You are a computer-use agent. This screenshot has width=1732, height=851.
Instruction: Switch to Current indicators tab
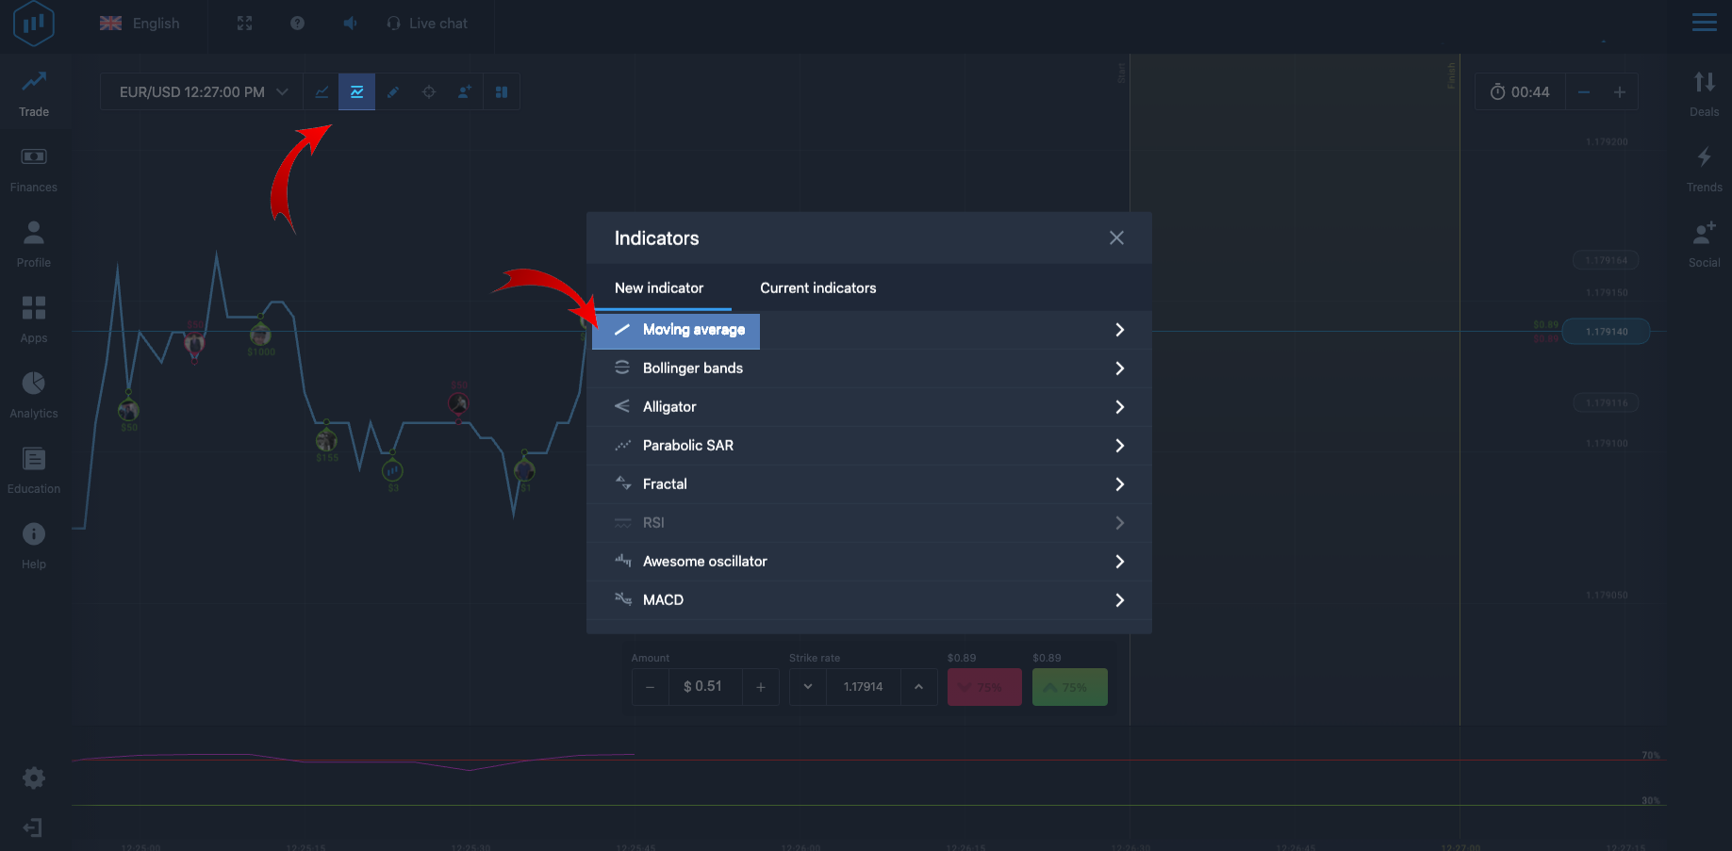click(818, 288)
